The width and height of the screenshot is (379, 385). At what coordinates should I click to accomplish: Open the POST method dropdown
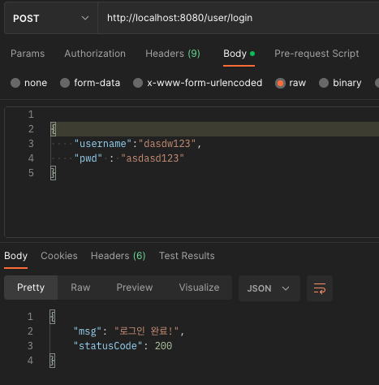tap(51, 18)
